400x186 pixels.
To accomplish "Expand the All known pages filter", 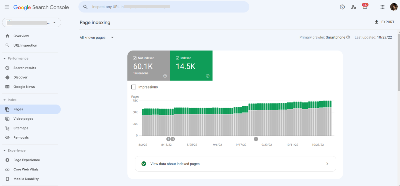I will tap(97, 38).
